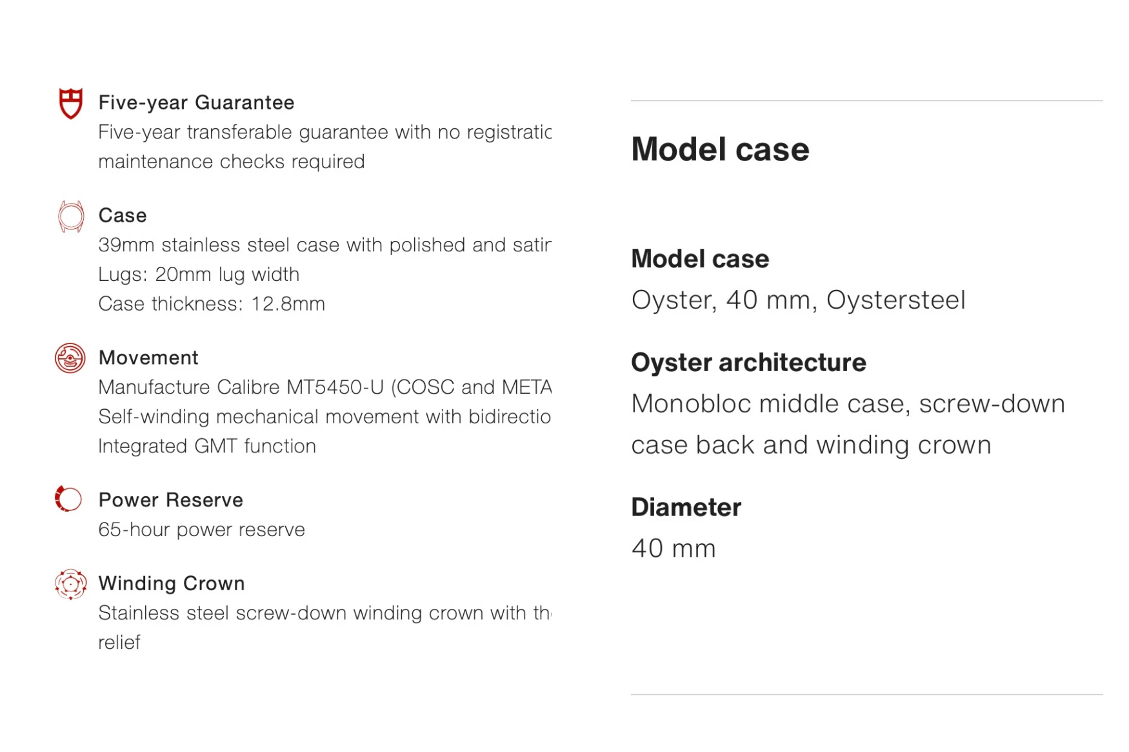
Task: Click the '65-hour power reserve' text
Action: click(x=201, y=530)
